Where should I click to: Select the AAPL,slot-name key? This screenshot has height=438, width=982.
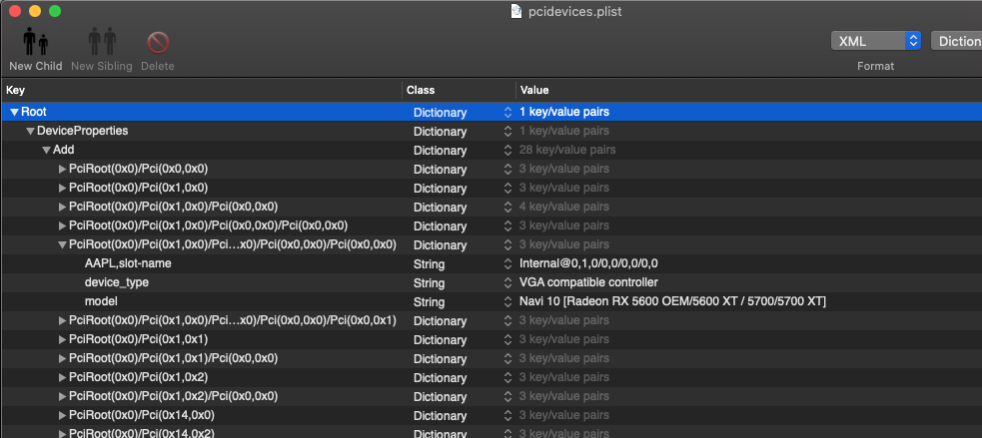pyautogui.click(x=128, y=263)
